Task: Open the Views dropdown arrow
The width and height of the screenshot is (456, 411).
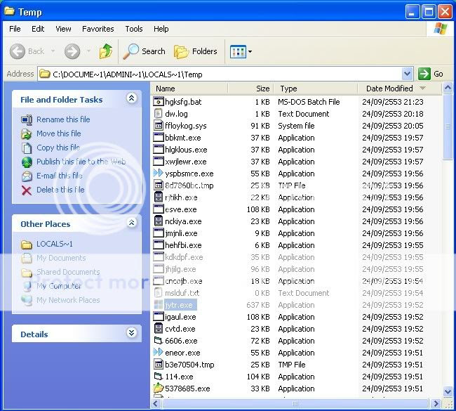Action: 250,52
